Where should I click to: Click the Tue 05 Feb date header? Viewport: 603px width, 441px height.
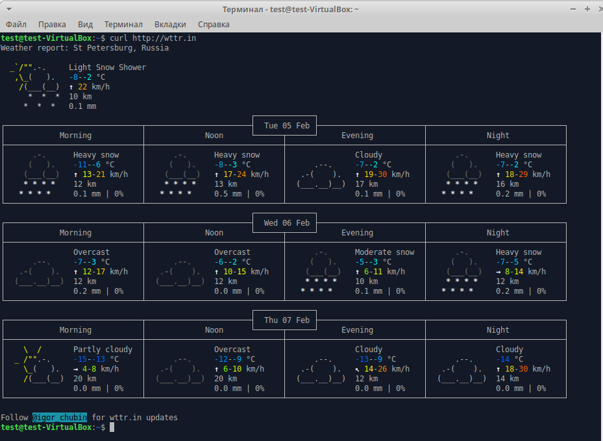[x=287, y=126]
